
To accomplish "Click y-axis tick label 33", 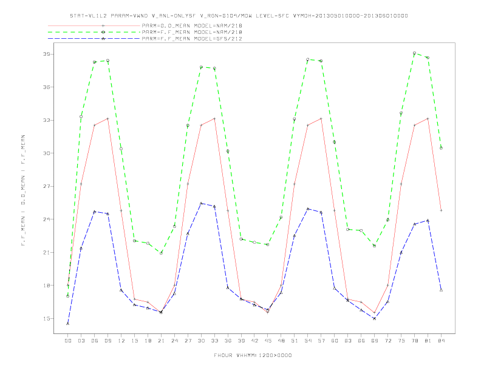I will pyautogui.click(x=46, y=120).
